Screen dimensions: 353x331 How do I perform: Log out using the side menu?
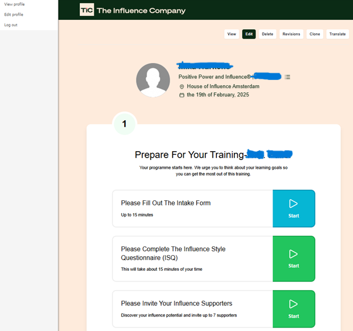11,25
